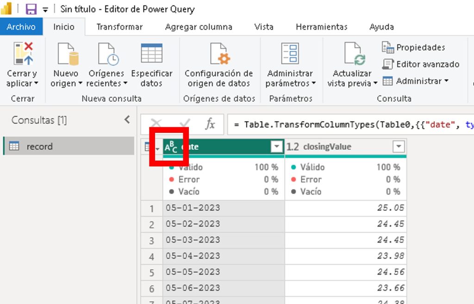Switch to the Transformar tab
This screenshot has height=304, width=474.
(x=119, y=27)
